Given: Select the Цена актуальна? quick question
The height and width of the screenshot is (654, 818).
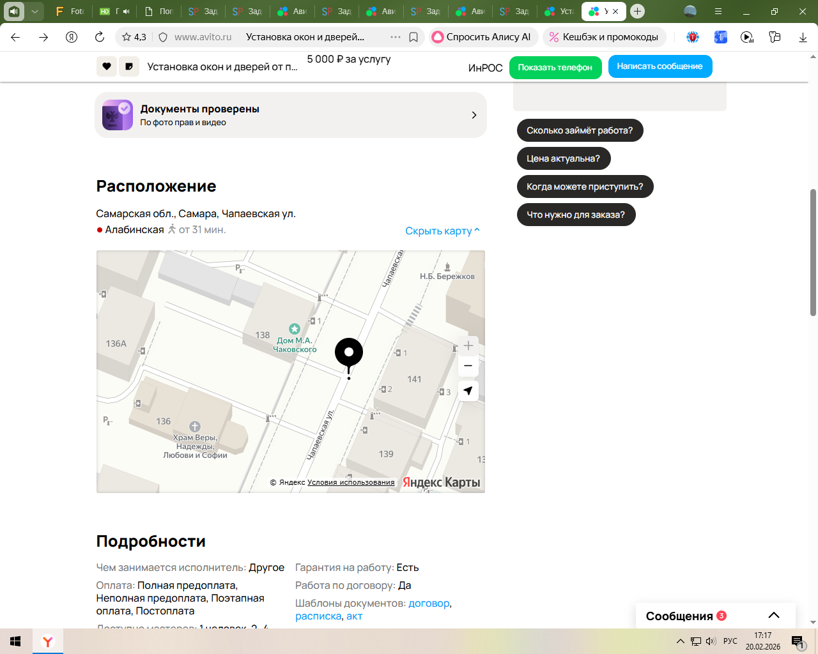Looking at the screenshot, I should tap(563, 158).
